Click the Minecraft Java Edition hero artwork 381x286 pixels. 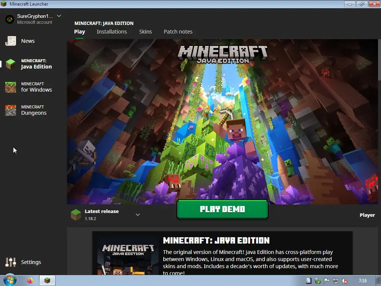click(x=222, y=122)
